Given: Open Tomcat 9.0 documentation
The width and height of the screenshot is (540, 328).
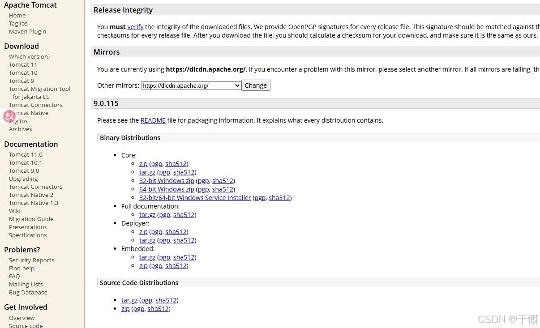Looking at the screenshot, I should click(24, 170).
